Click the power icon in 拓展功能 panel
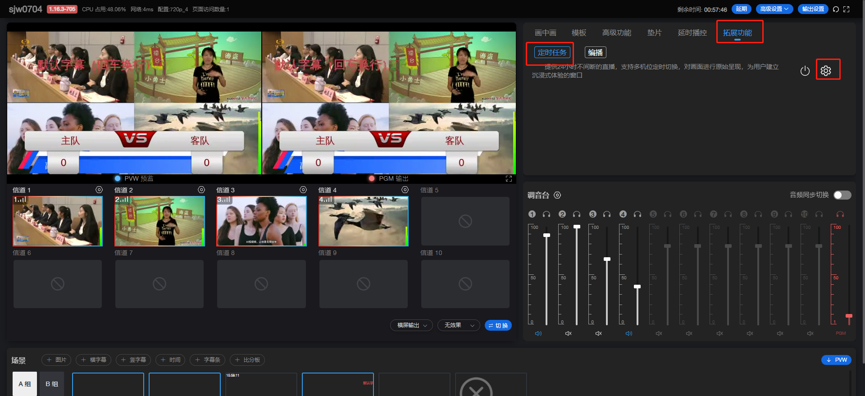 click(x=805, y=71)
